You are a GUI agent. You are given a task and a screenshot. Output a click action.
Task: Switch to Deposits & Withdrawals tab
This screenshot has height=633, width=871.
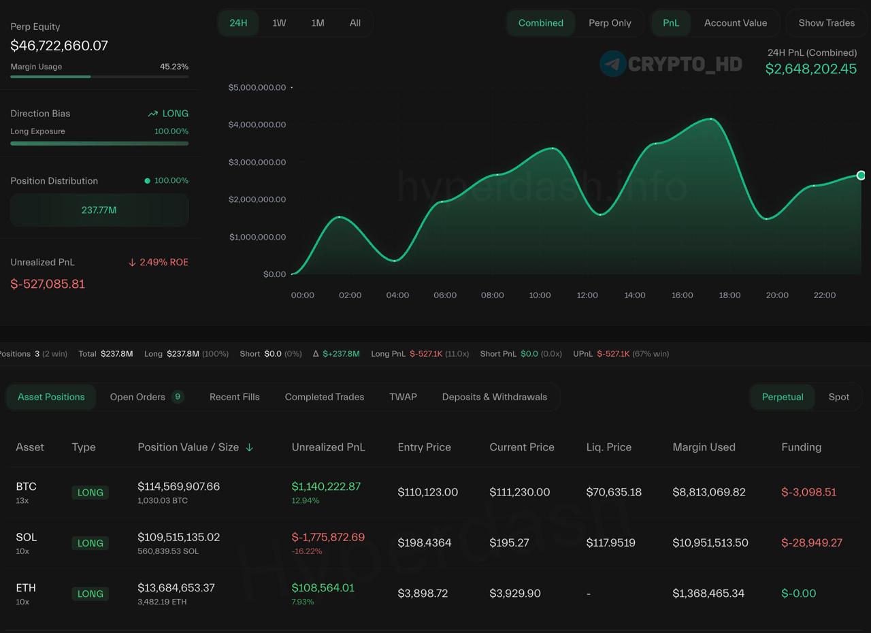[494, 397]
